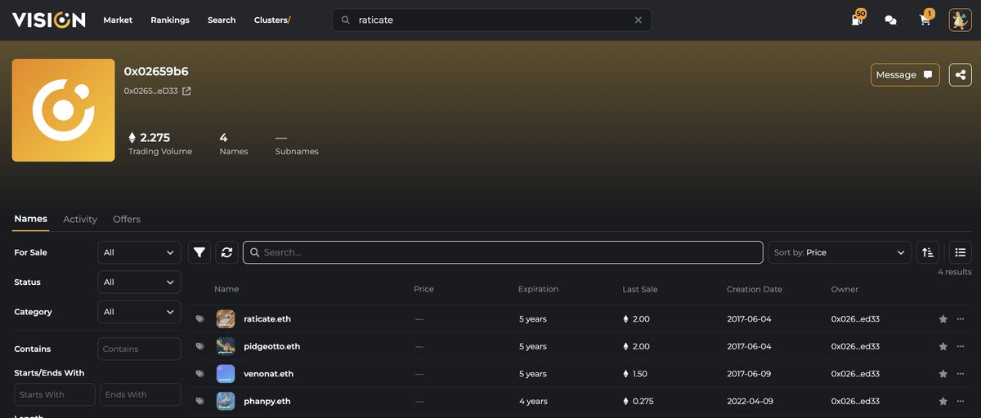Toggle sort direction icon
The image size is (981, 418).
928,252
